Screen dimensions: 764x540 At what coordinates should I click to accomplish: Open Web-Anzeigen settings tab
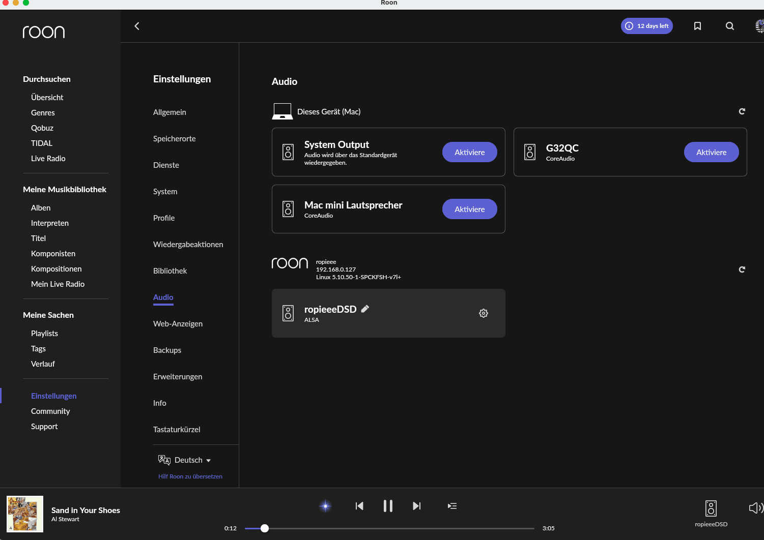[x=178, y=324]
